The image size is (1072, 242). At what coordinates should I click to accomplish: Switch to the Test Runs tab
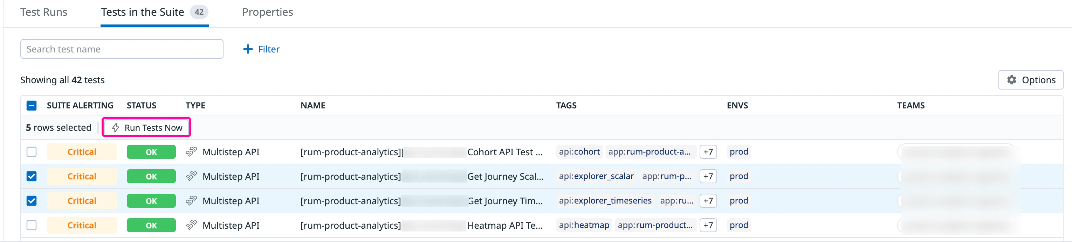tap(44, 12)
